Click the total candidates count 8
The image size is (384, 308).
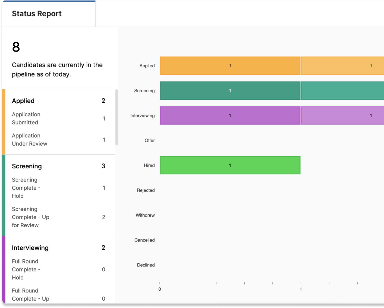pos(16,47)
